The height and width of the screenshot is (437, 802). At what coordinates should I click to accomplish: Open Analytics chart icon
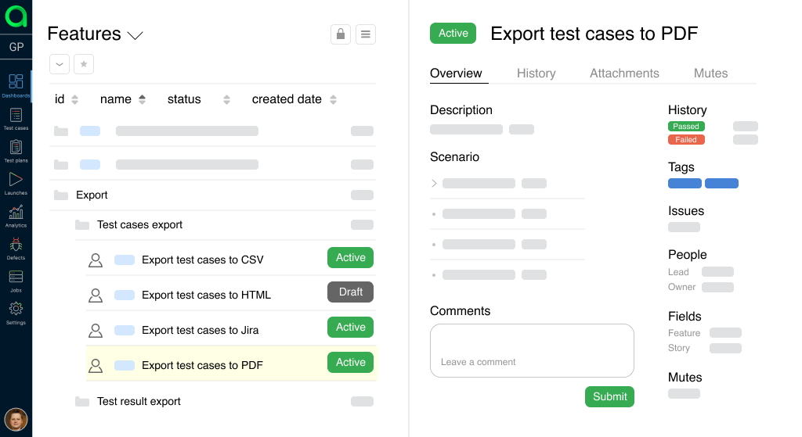click(16, 215)
